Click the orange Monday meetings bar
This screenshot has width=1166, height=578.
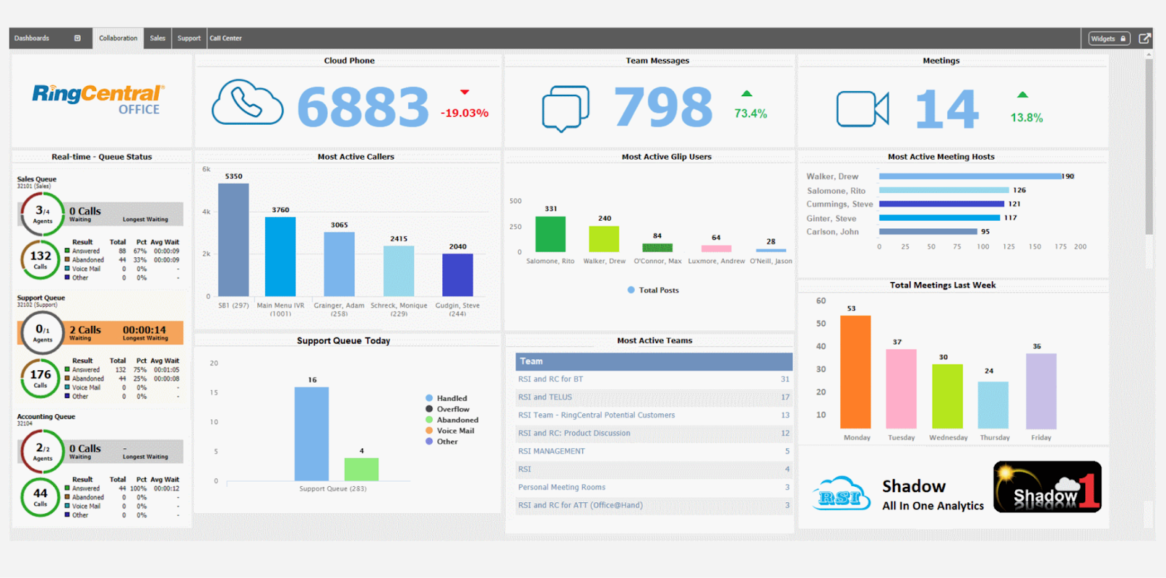pyautogui.click(x=855, y=372)
